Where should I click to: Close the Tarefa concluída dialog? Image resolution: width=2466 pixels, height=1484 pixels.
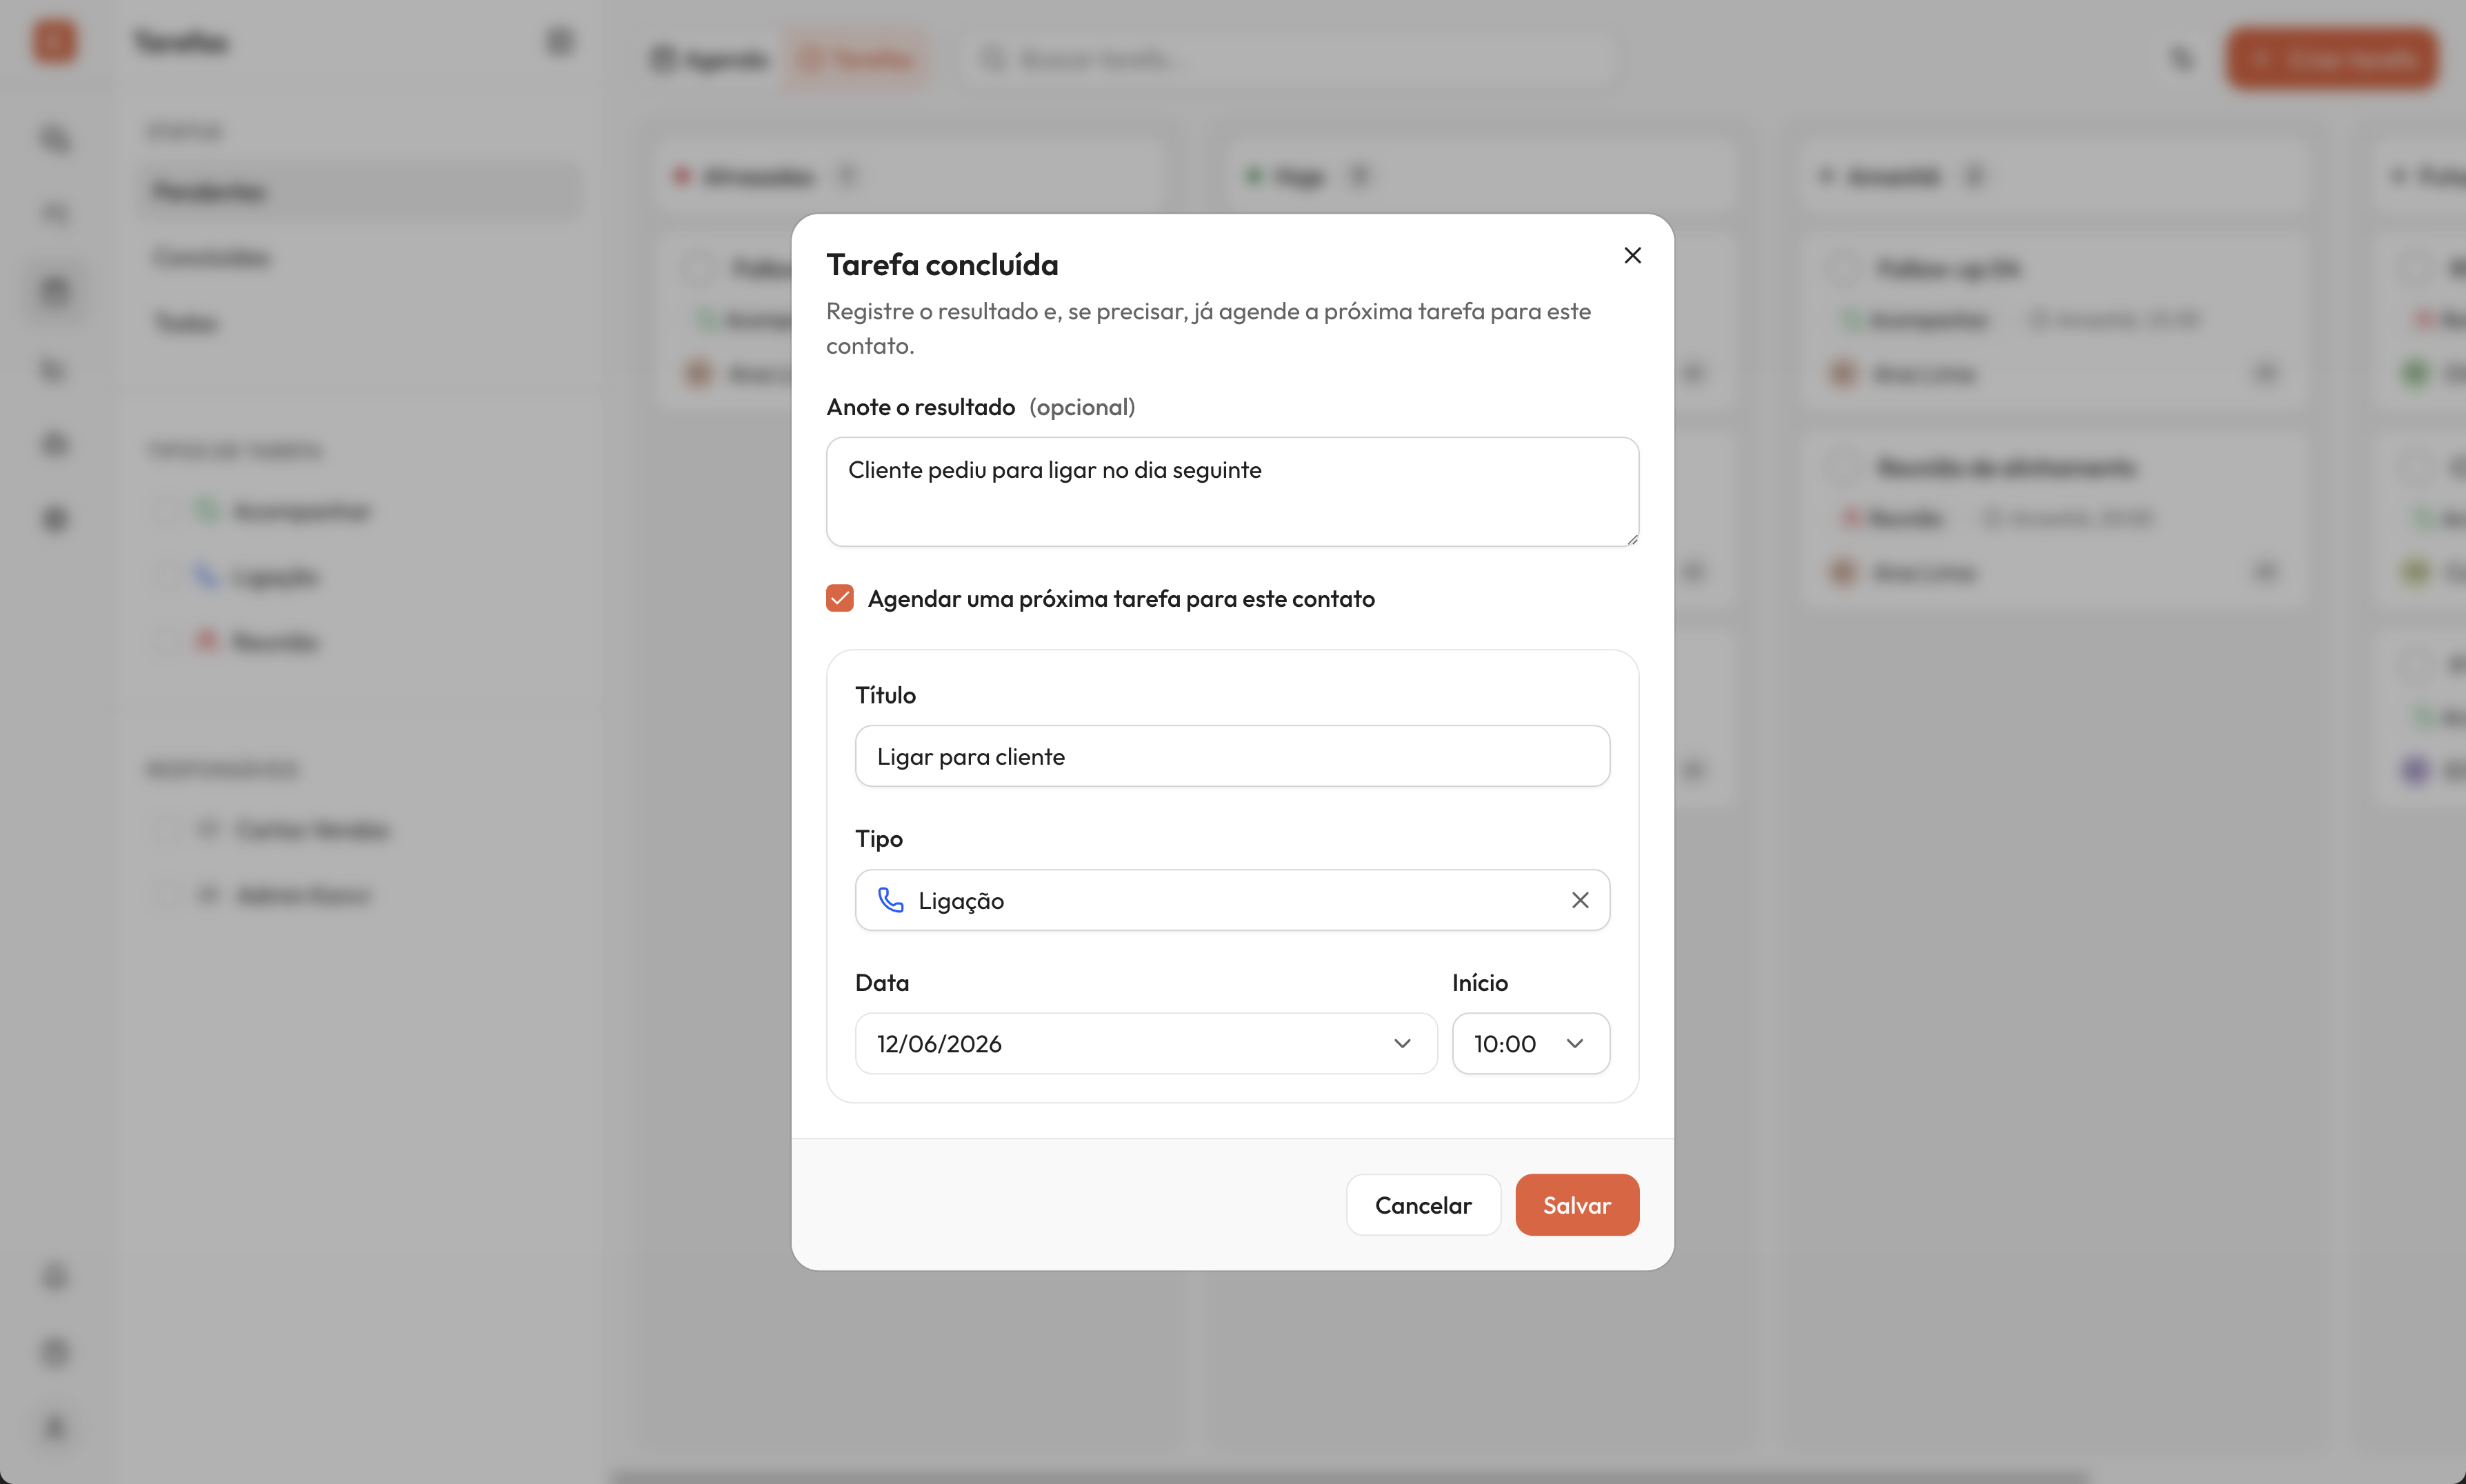[1632, 256]
